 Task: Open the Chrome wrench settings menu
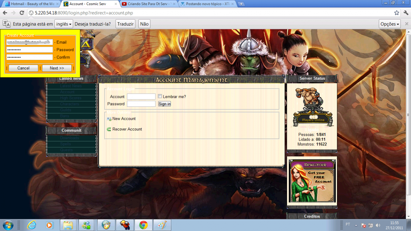[406, 13]
